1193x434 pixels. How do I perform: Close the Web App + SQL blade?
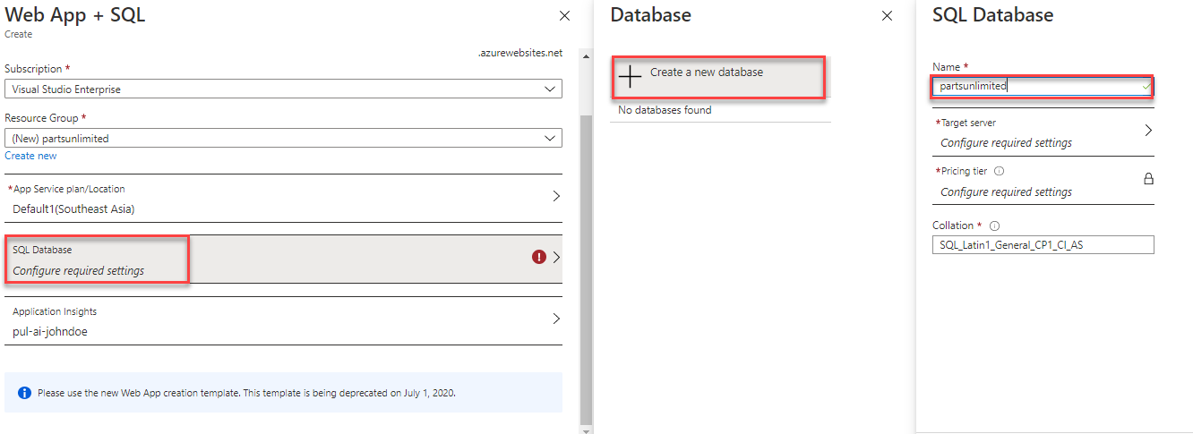[x=564, y=16]
